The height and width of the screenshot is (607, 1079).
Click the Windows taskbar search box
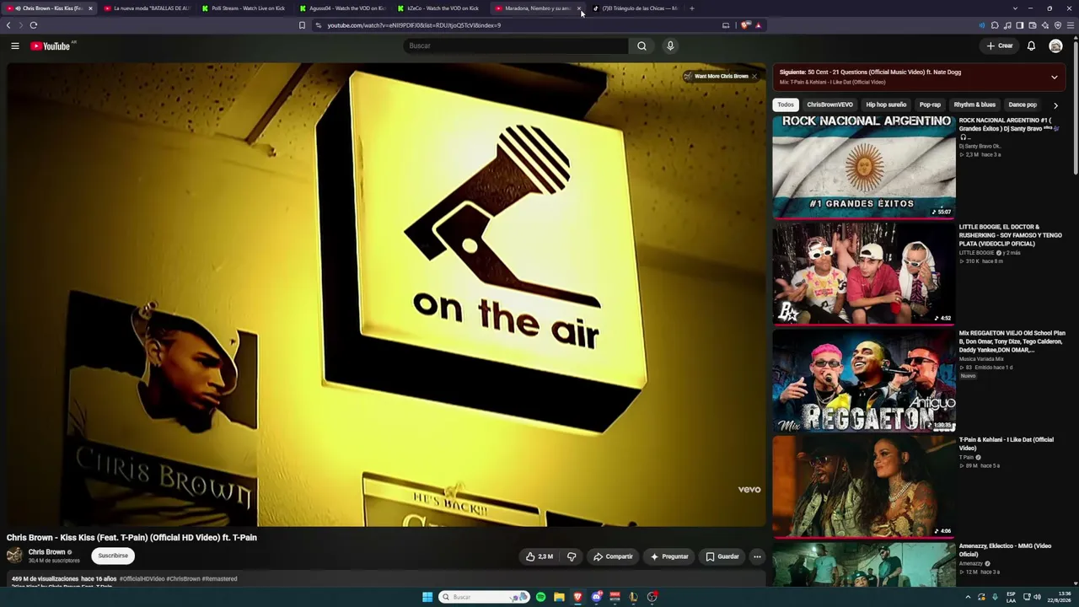pyautogui.click(x=484, y=597)
